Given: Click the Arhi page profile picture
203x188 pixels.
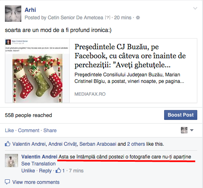Looking at the screenshot, I should [13, 14].
